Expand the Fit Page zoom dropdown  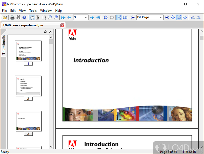[161, 18]
